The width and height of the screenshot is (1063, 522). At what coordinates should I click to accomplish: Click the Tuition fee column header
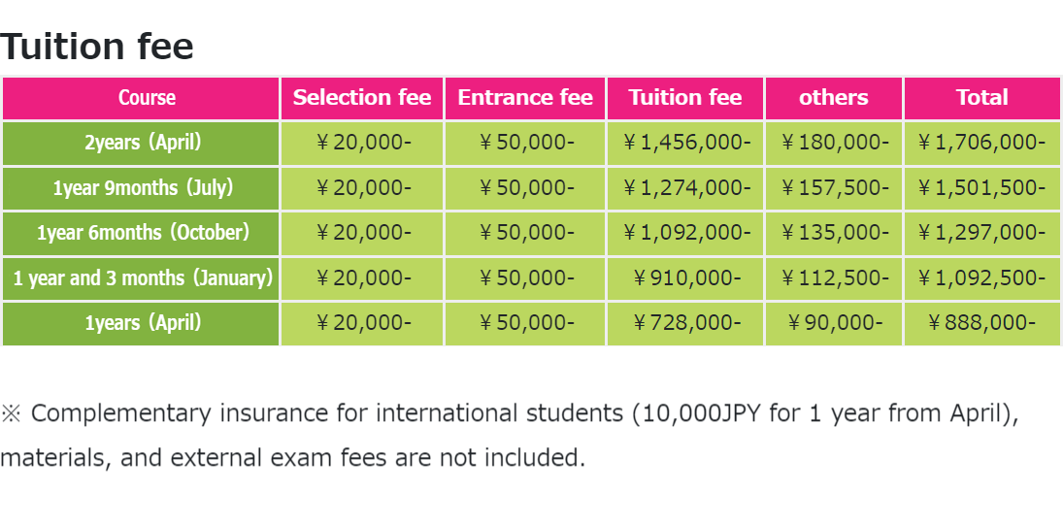685,98
